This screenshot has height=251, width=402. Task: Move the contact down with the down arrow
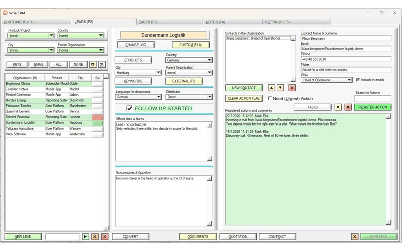[x=280, y=88]
